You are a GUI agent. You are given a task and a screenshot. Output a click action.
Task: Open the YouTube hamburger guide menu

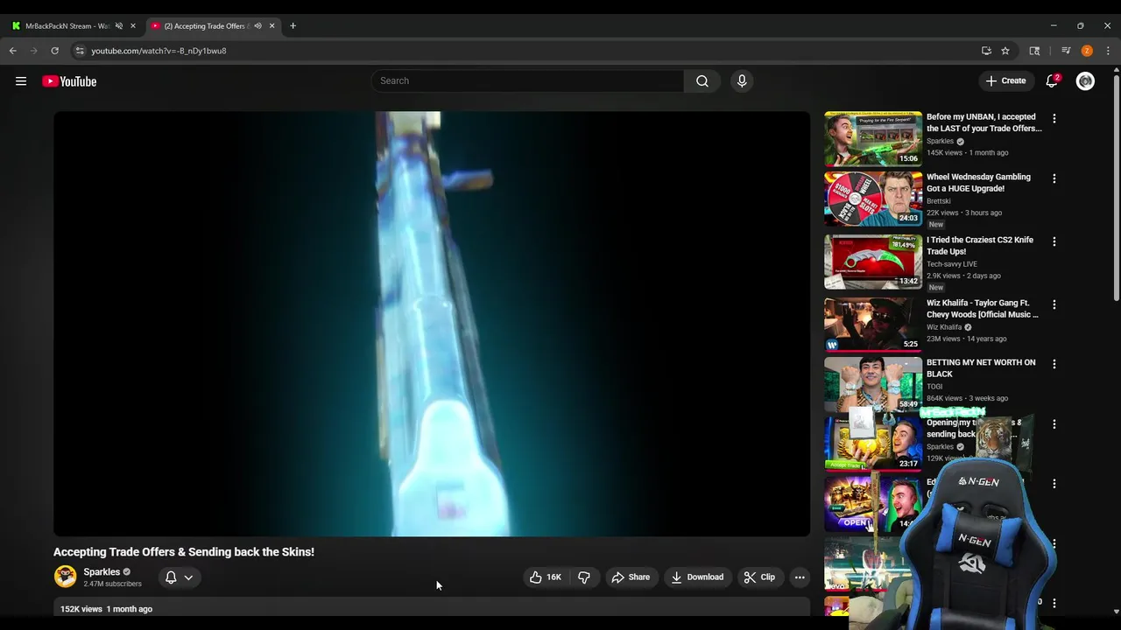point(21,81)
